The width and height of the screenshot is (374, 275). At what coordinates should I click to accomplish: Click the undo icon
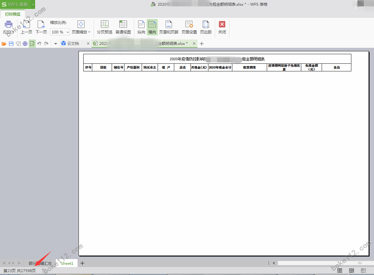(x=39, y=44)
